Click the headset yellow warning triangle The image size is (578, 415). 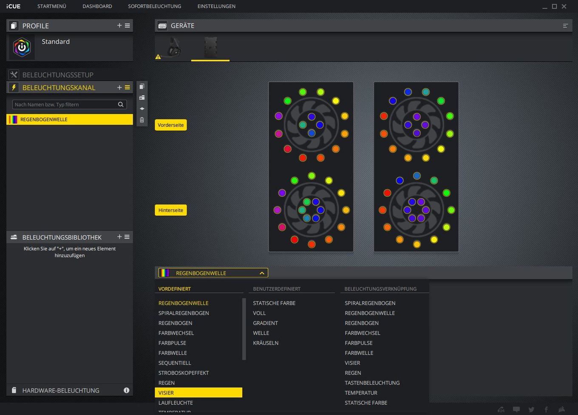158,56
